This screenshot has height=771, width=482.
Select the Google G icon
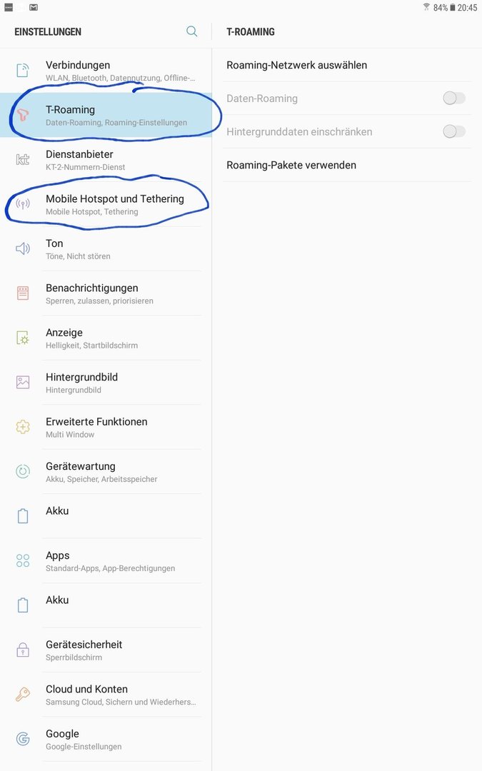point(23,739)
